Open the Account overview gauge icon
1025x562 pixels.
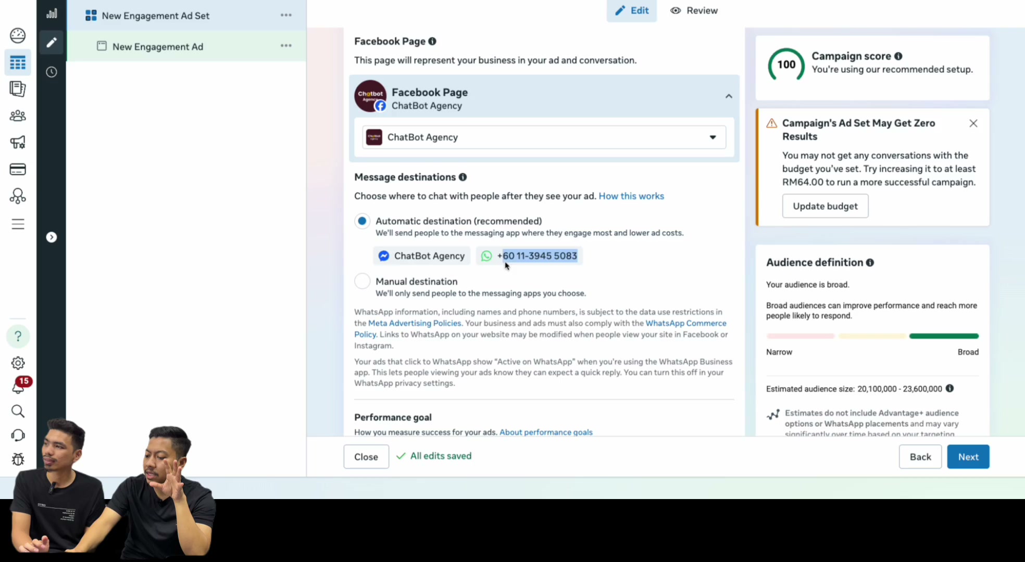18,35
